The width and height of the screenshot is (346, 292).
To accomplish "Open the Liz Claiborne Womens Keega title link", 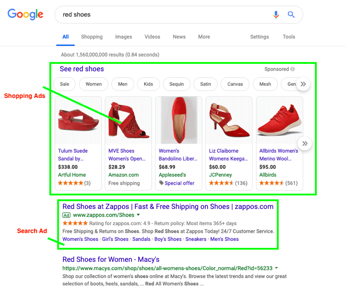I will (x=228, y=155).
